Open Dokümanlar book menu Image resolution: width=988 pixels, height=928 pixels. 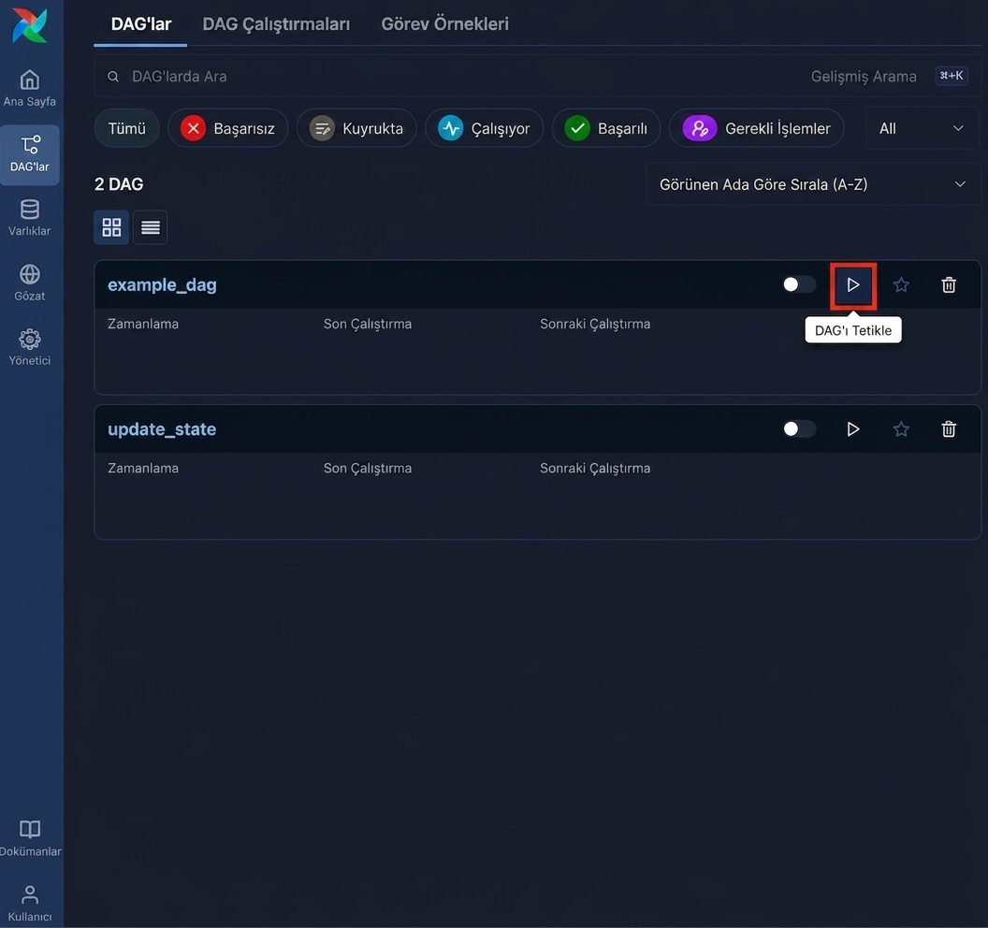point(30,838)
